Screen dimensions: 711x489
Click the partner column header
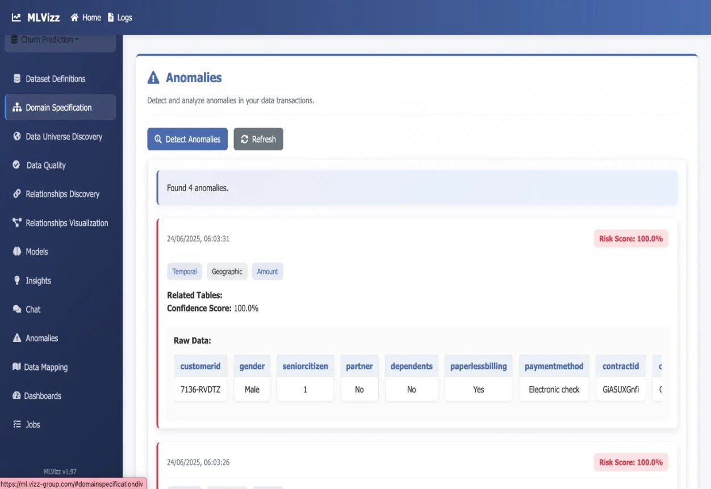coord(359,366)
